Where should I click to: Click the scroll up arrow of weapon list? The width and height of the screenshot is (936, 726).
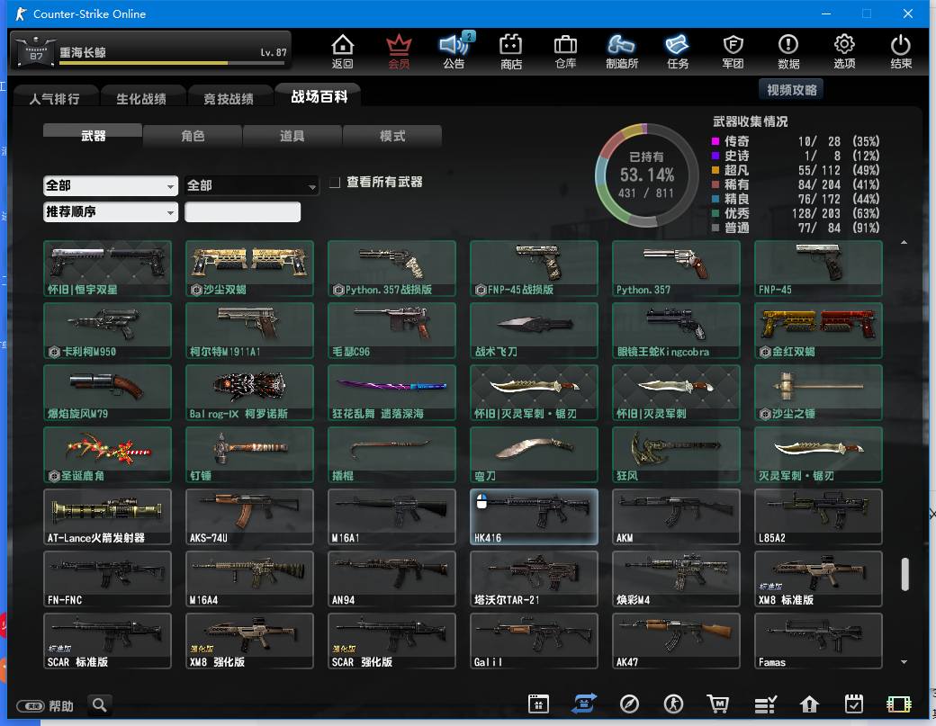coord(904,242)
